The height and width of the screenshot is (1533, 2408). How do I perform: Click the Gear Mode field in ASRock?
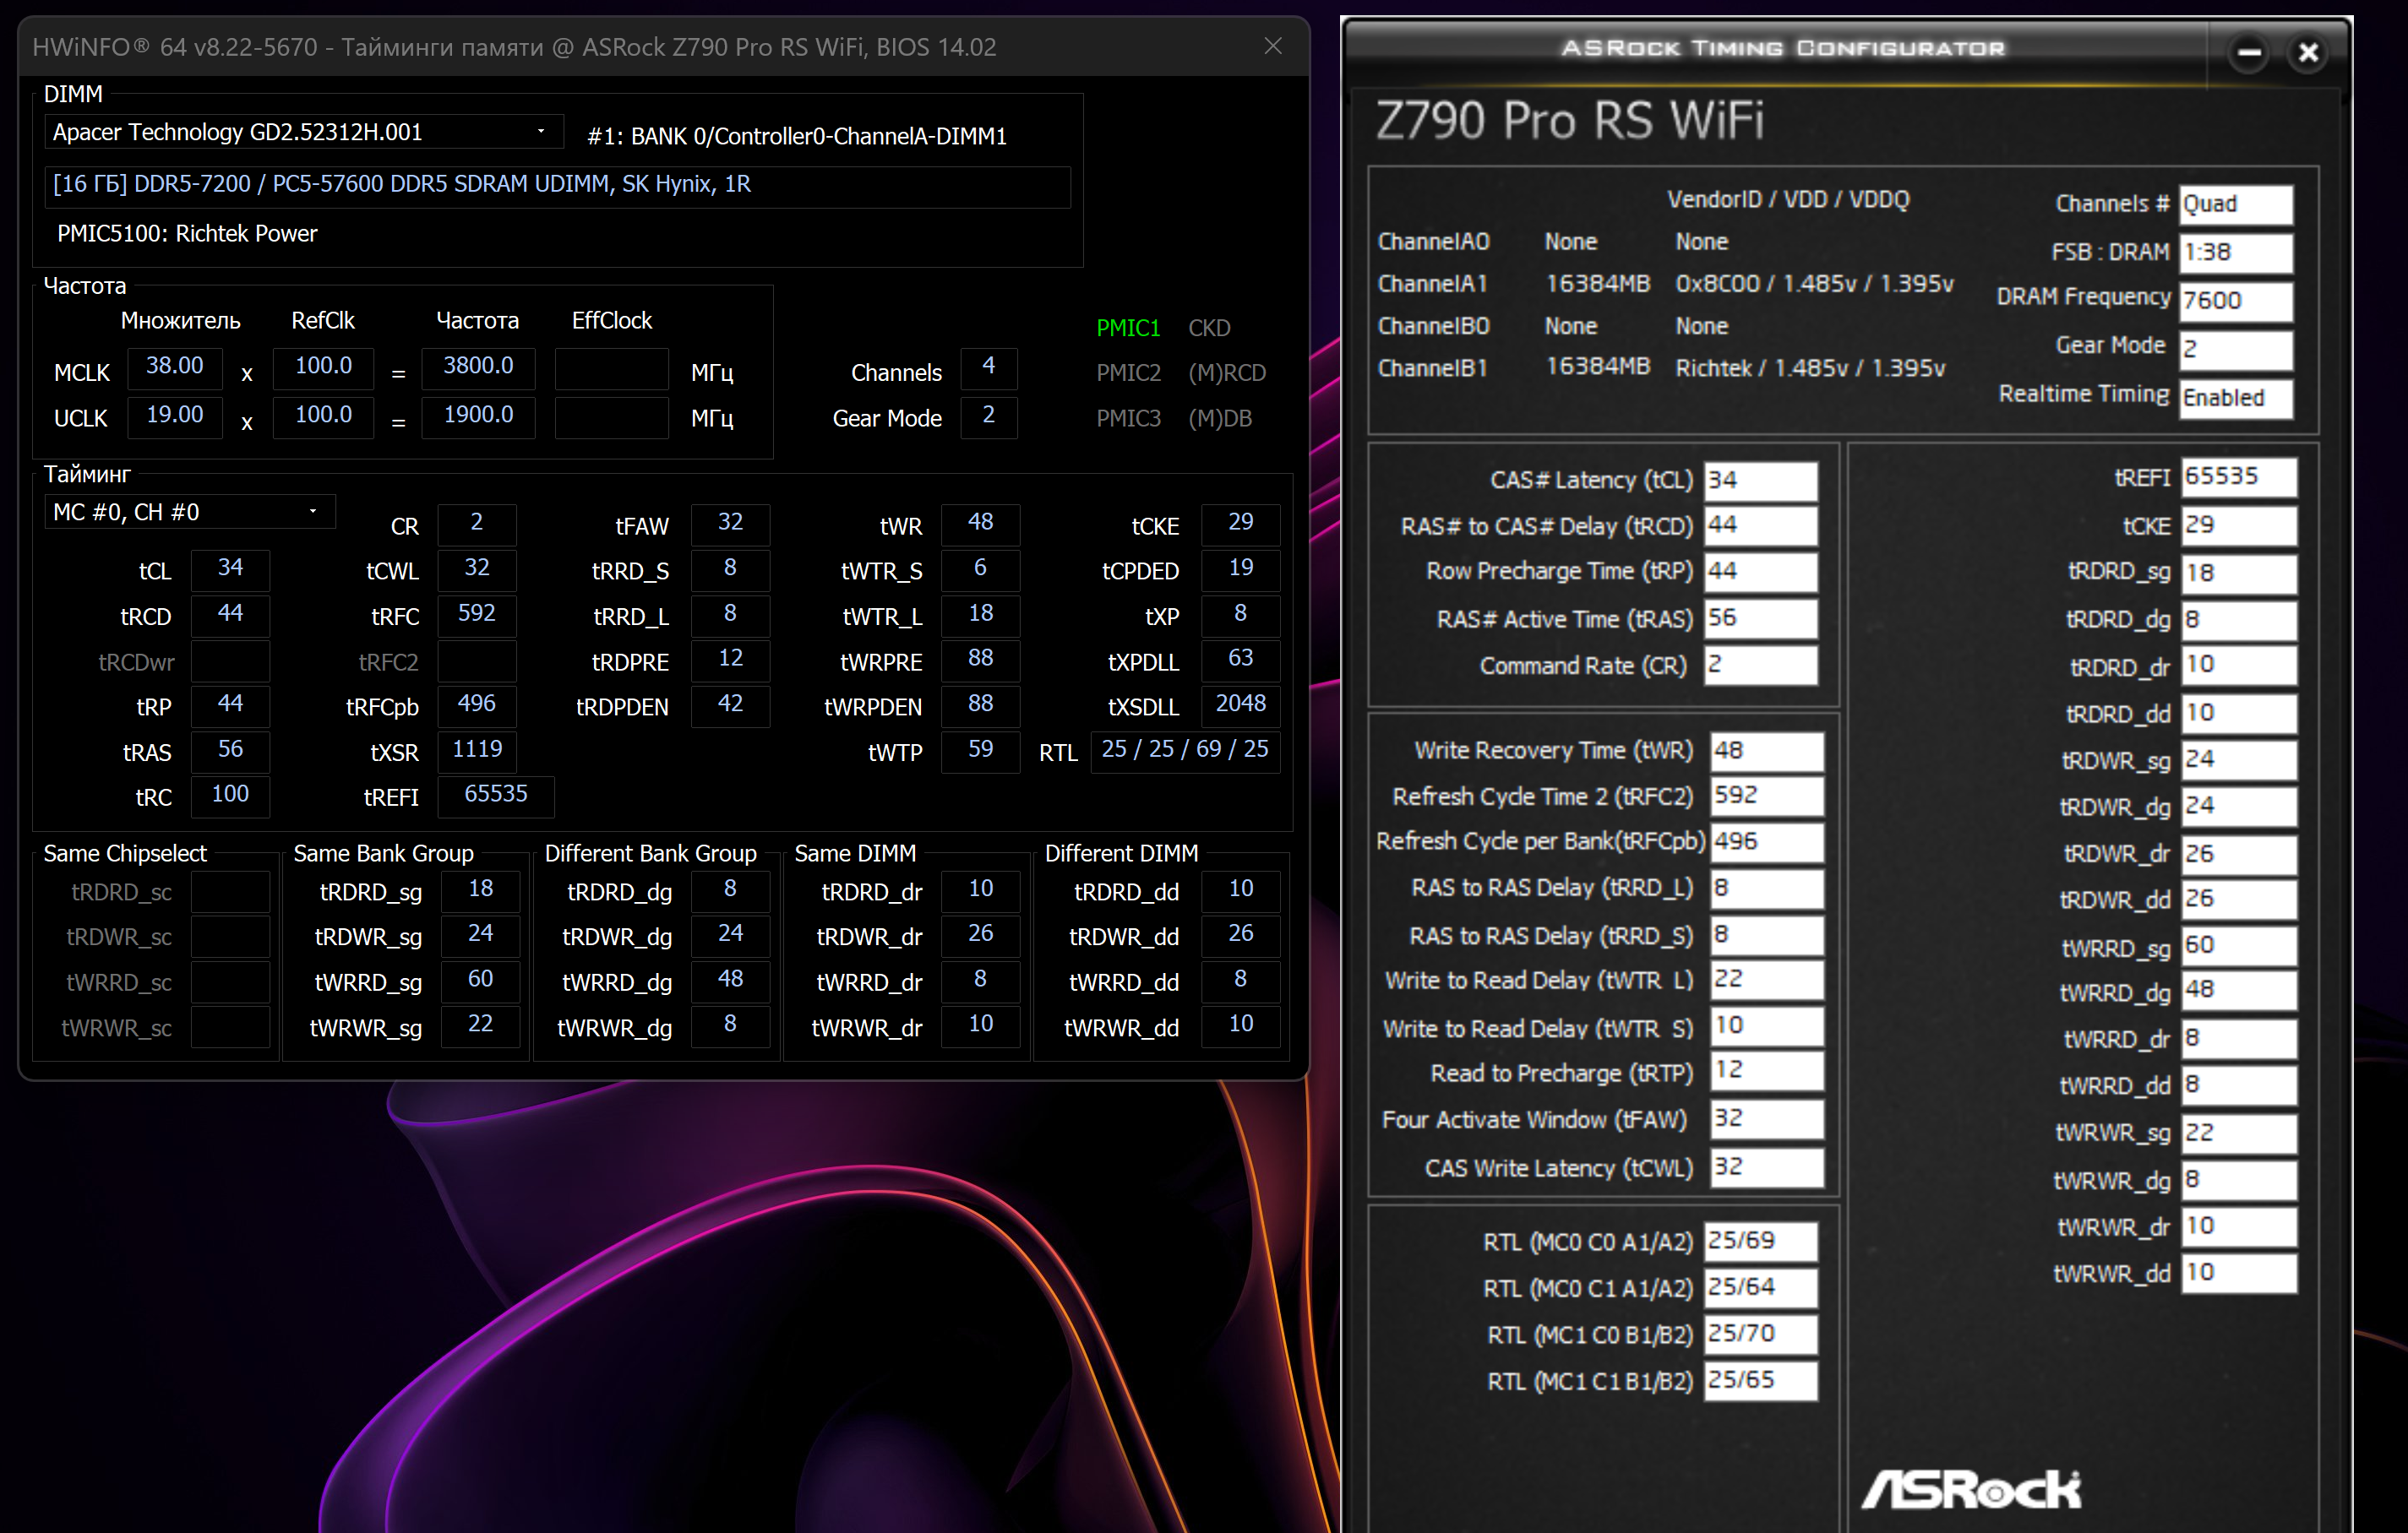pos(2235,349)
